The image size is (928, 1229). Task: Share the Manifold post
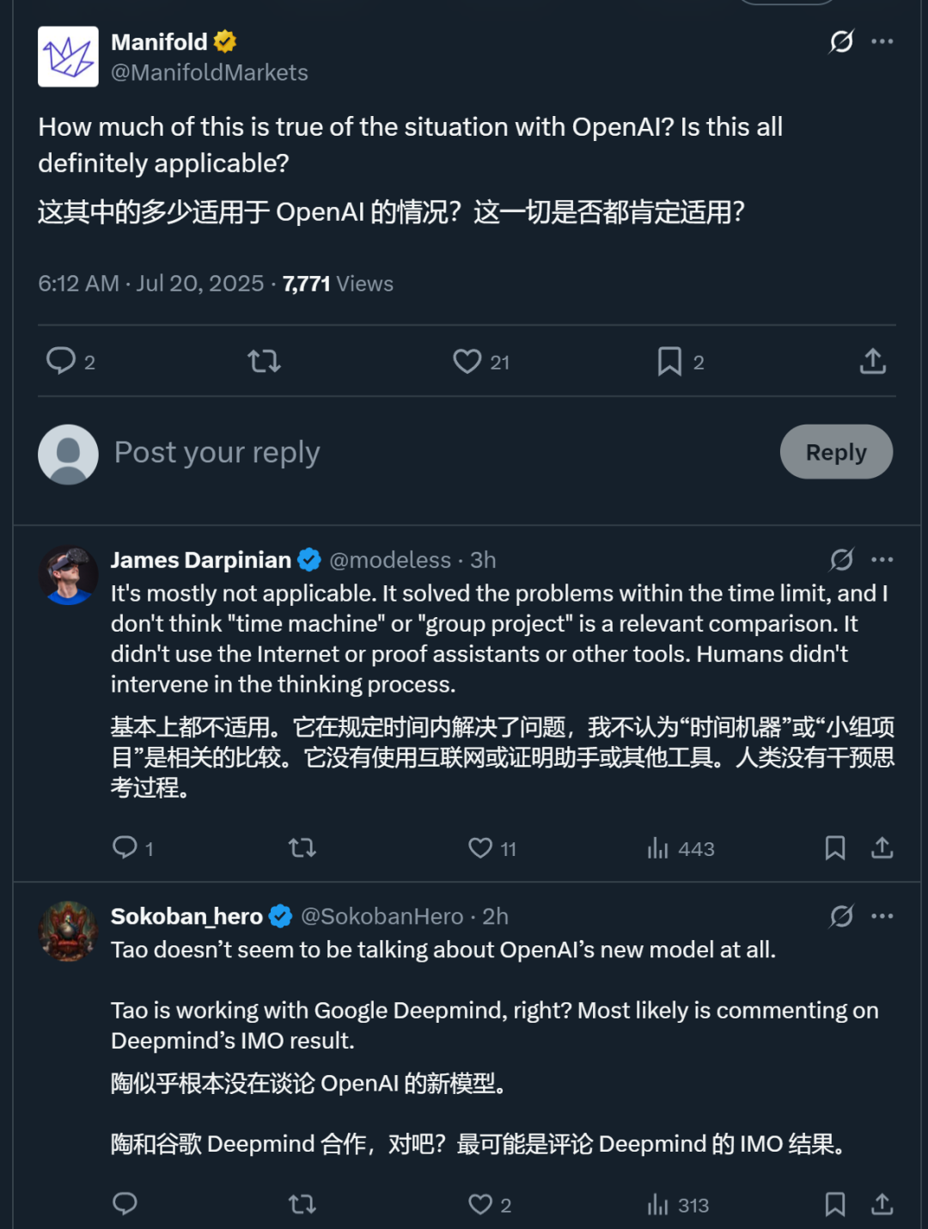click(x=872, y=361)
